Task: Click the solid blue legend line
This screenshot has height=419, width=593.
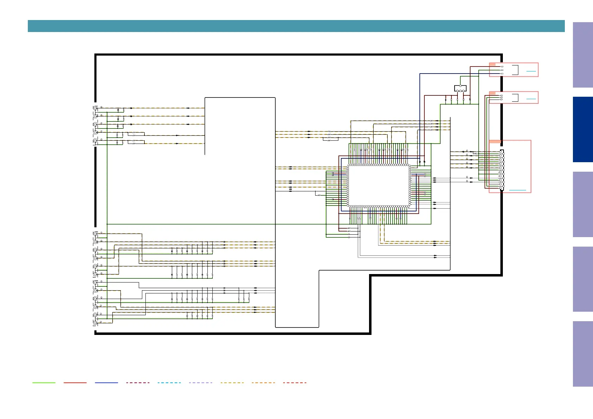Action: 106,382
